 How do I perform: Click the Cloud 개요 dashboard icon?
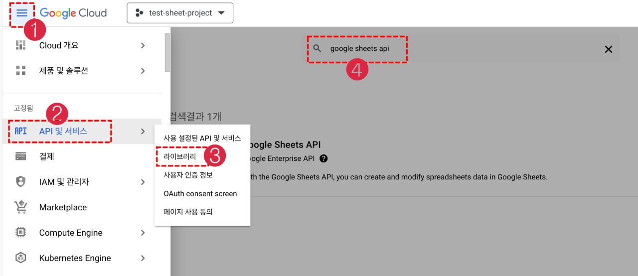[x=20, y=45]
